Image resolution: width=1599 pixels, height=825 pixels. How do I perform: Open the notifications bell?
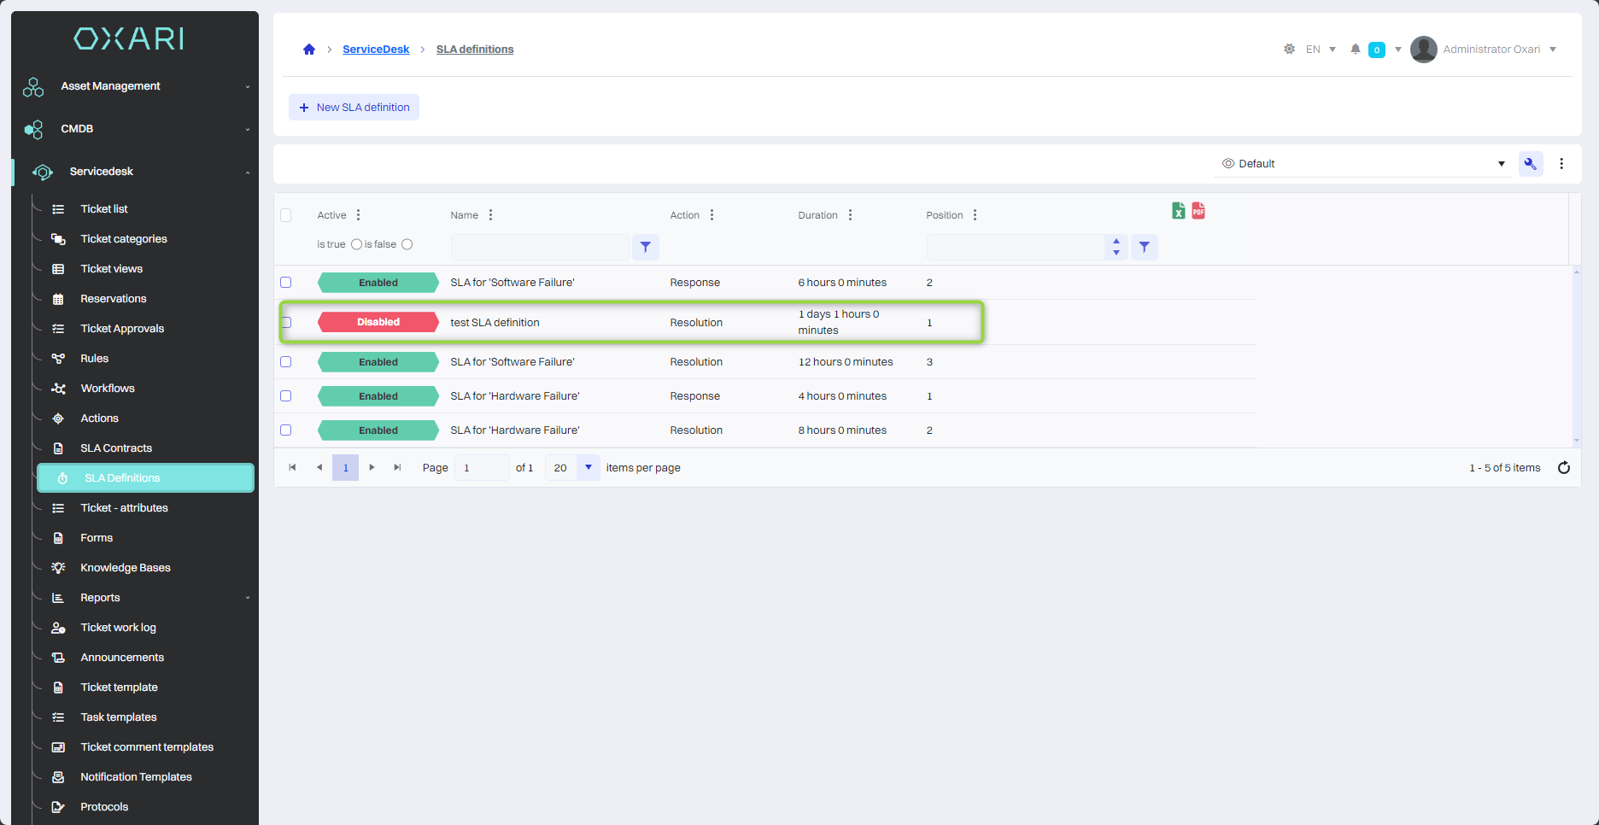1355,50
